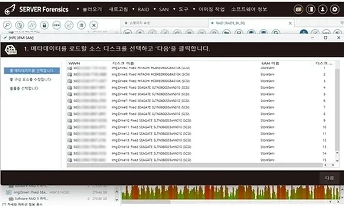Click the 다음 button

(x=329, y=178)
